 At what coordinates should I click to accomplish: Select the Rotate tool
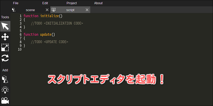pos(5,58)
